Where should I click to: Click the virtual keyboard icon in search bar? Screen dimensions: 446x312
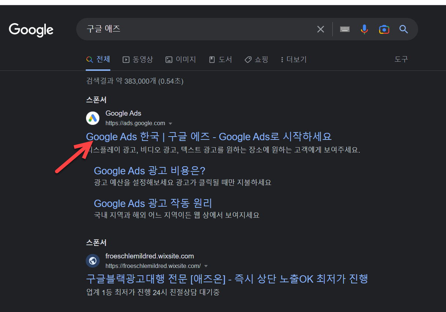click(344, 29)
